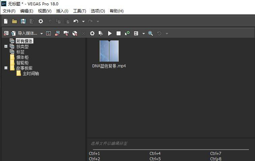Image resolution: width=255 pixels, height=161 pixels.
Task: Collapse the 故事板库 tree node
Action: coord(6,68)
